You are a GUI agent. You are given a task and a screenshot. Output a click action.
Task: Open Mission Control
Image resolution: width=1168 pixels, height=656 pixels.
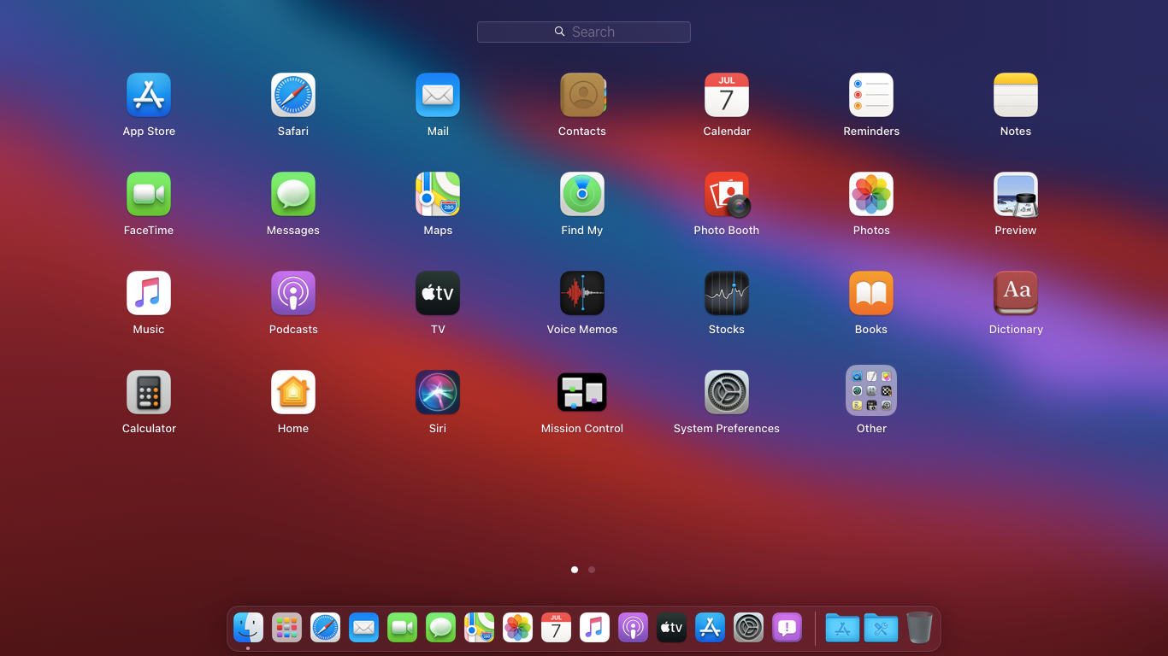582,392
